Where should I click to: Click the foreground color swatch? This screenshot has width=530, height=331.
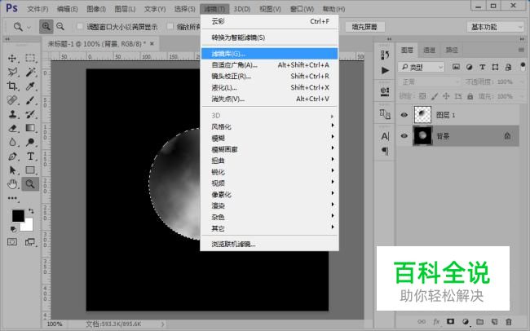click(x=18, y=216)
